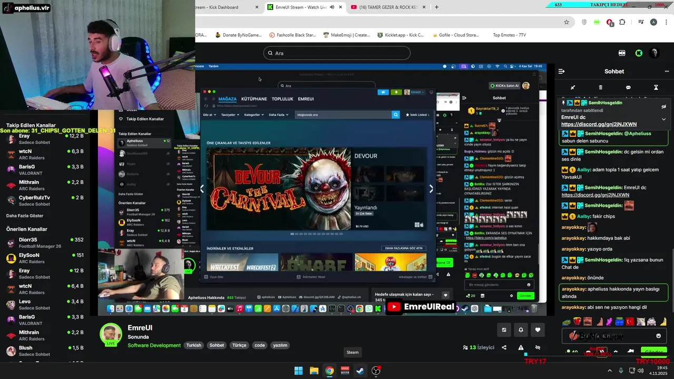
Task: Open the user profile avatar in Kick header
Action: point(654,53)
